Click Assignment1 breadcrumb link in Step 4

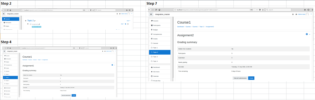tap(45, 60)
